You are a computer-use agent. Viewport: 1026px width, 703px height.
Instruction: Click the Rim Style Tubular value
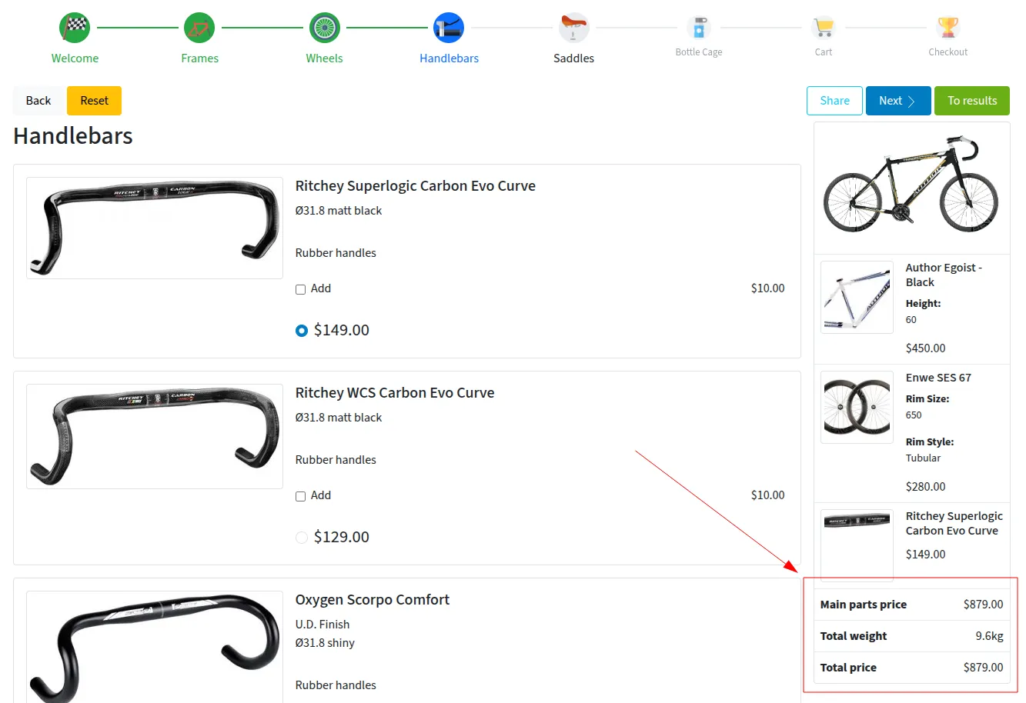click(x=923, y=458)
